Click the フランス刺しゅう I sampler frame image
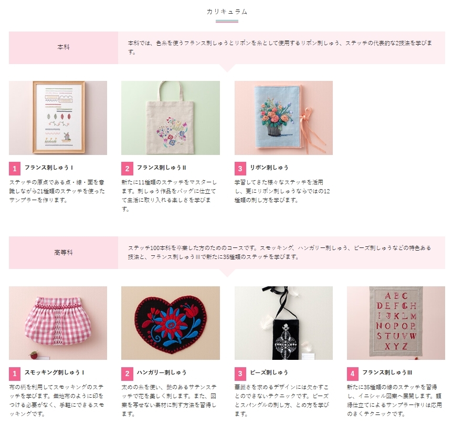Image resolution: width=453 pixels, height=425 pixels. pos(58,118)
